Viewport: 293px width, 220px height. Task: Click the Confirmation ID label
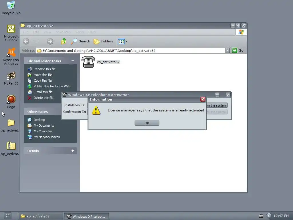click(x=75, y=112)
